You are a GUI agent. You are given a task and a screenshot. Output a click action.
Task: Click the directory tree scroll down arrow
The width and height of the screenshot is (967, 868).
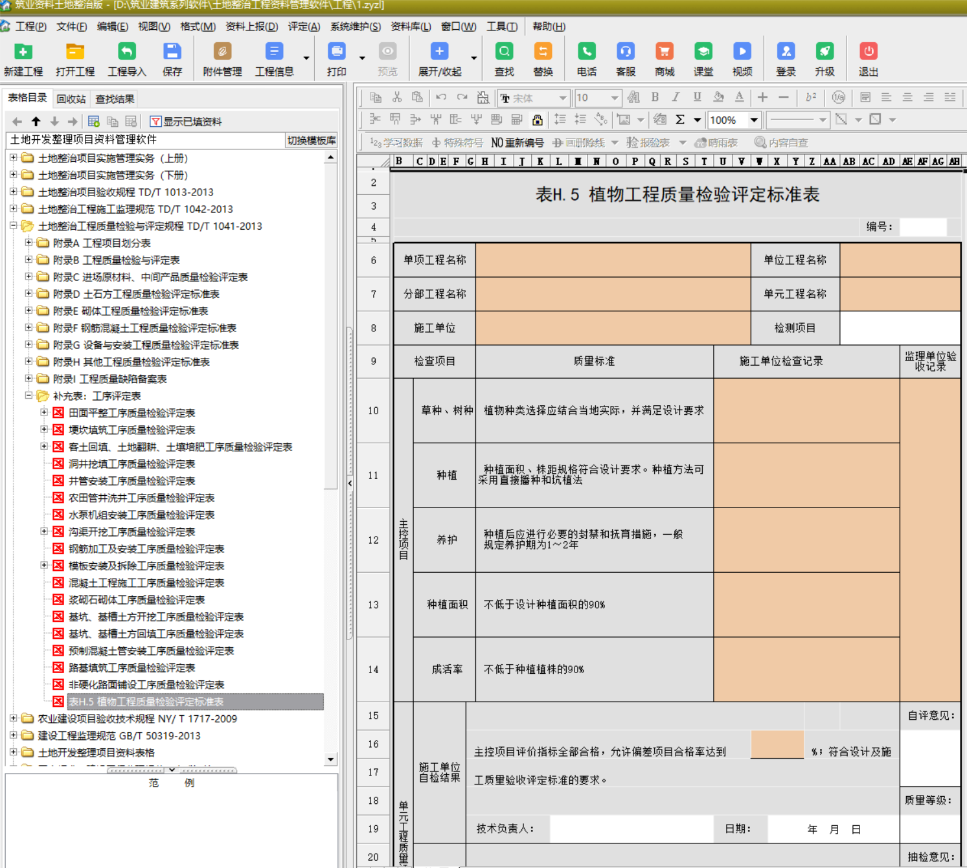click(x=331, y=759)
